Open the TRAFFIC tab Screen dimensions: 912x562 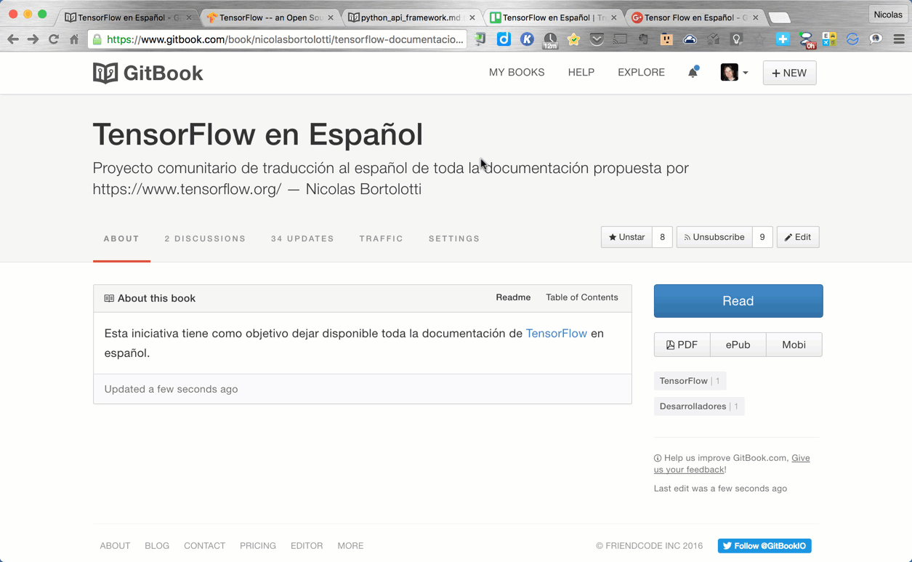(x=381, y=238)
